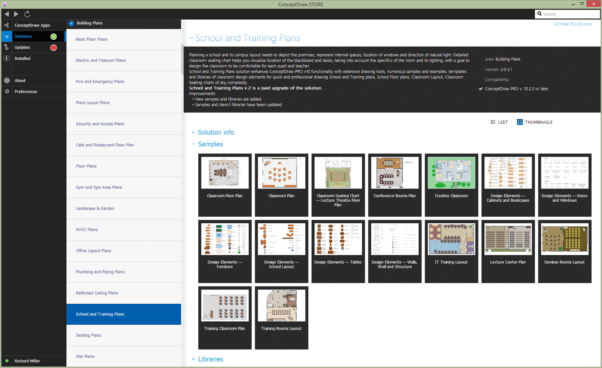
Task: Open the Conference Rooms Plan sample
Action: pyautogui.click(x=395, y=185)
